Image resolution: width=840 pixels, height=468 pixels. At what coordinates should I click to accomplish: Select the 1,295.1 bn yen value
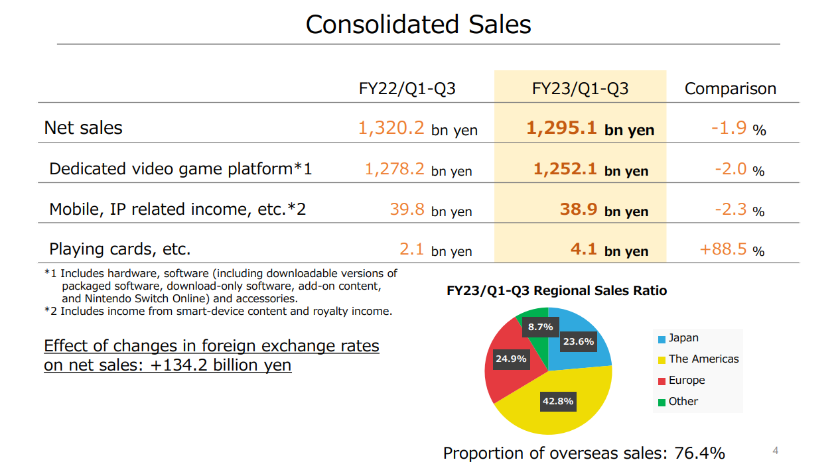[x=591, y=128]
